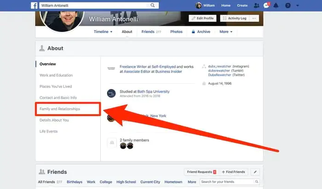Select the Hometown friends filter
The image size is (322, 189).
(173, 182)
